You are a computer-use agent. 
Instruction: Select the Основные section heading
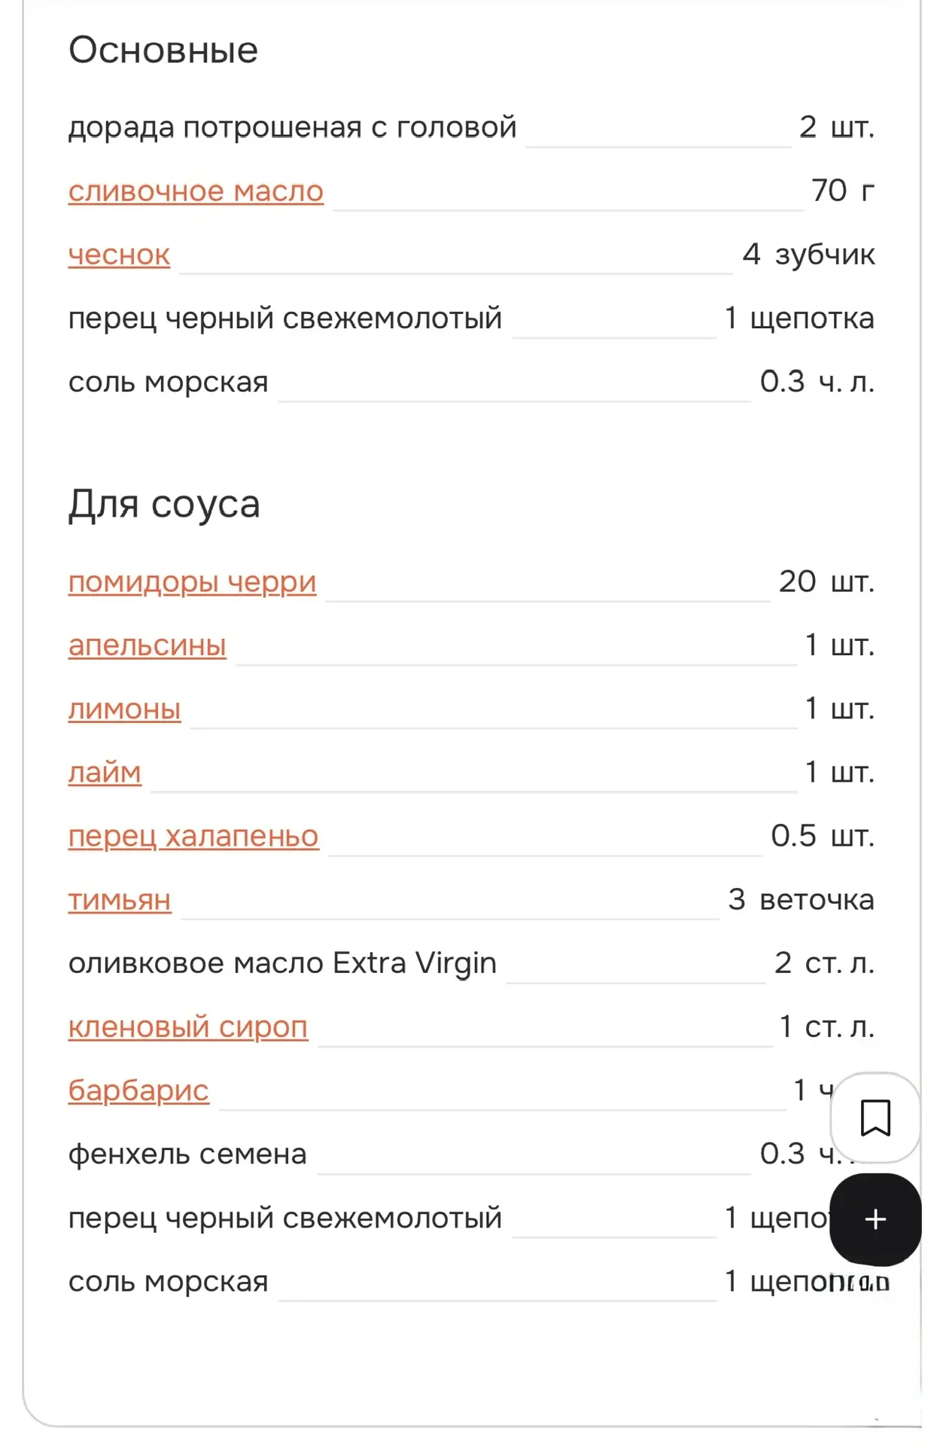click(x=163, y=50)
